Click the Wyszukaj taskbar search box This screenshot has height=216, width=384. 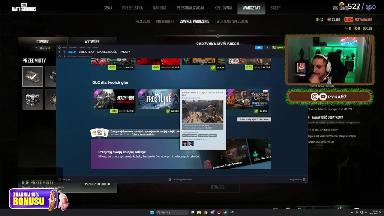tap(172, 212)
